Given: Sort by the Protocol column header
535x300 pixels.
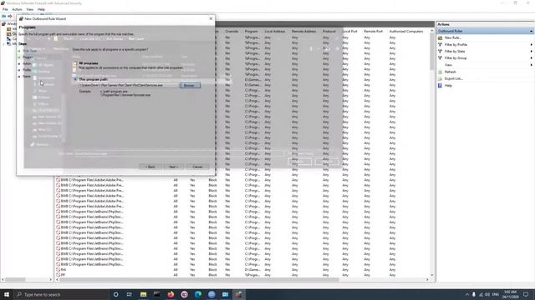Looking at the screenshot, I should click(329, 32).
